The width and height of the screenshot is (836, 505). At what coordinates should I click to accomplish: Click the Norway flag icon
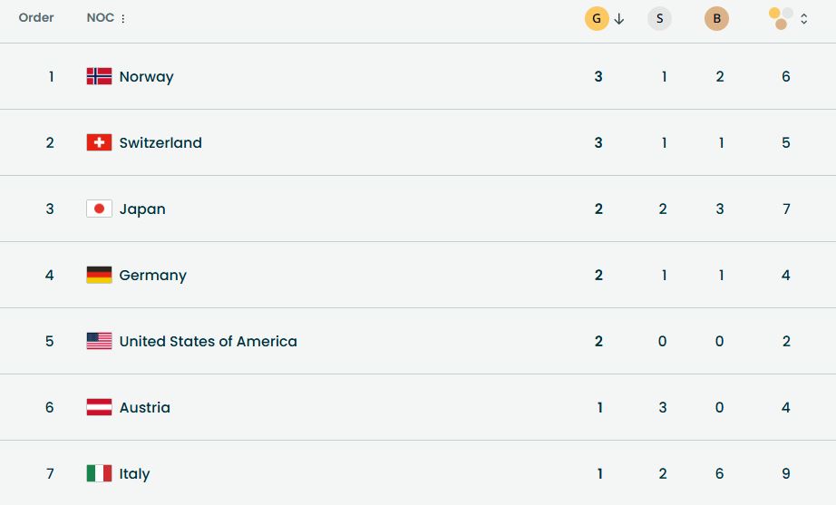[x=99, y=76]
